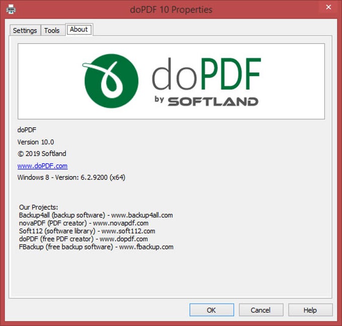Viewport: 342px width, 326px height.
Task: Click the doPDF (free PDF creator) line
Action: 83,239
